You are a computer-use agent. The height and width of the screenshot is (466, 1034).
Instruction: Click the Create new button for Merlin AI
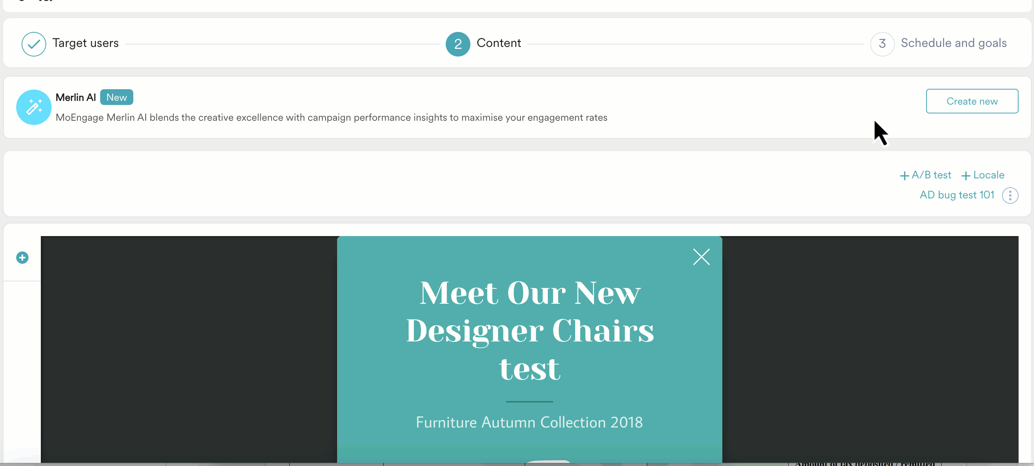(x=972, y=101)
